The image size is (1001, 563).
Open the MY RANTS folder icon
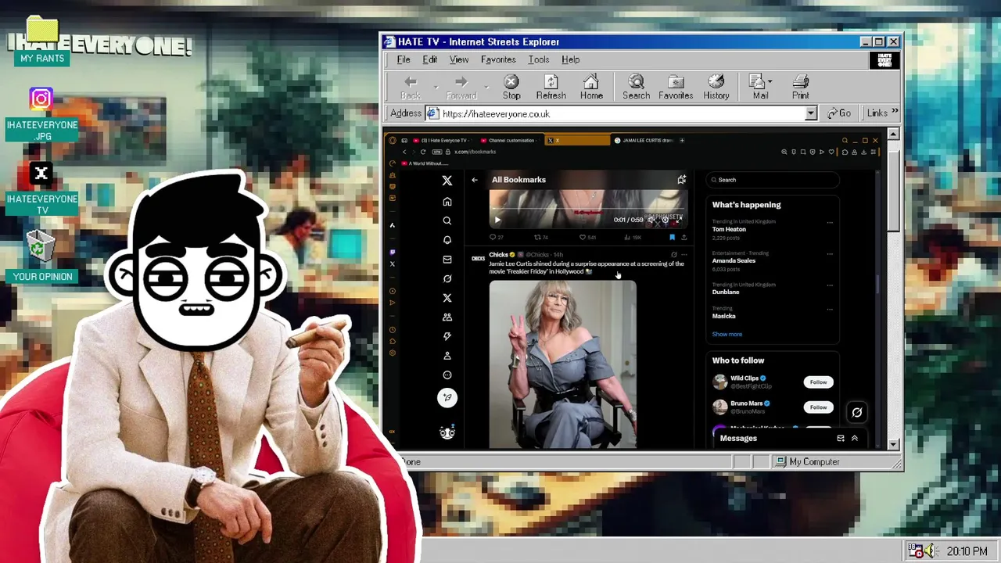click(42, 42)
